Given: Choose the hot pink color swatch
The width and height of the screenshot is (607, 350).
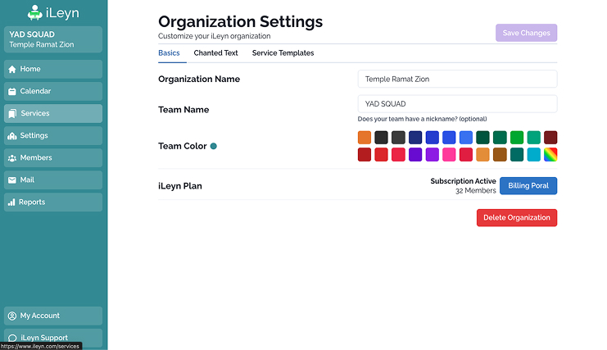Looking at the screenshot, I should tap(449, 154).
